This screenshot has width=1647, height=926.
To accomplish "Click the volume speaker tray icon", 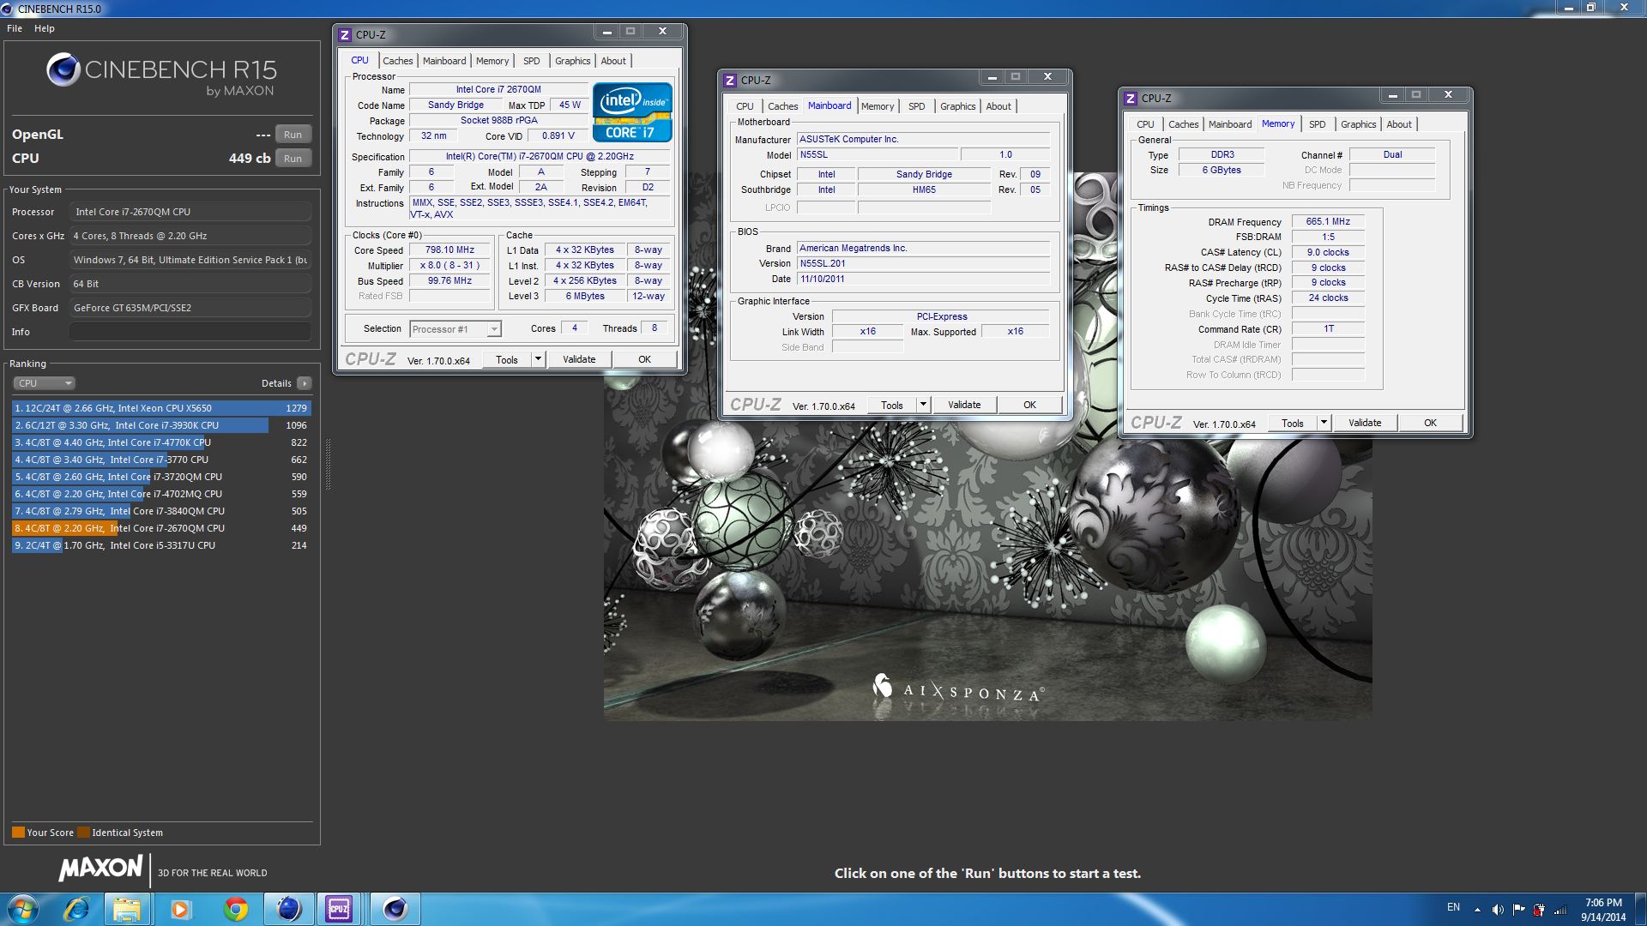I will point(1498,910).
